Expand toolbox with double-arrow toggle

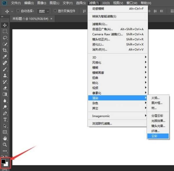click(x=2, y=16)
